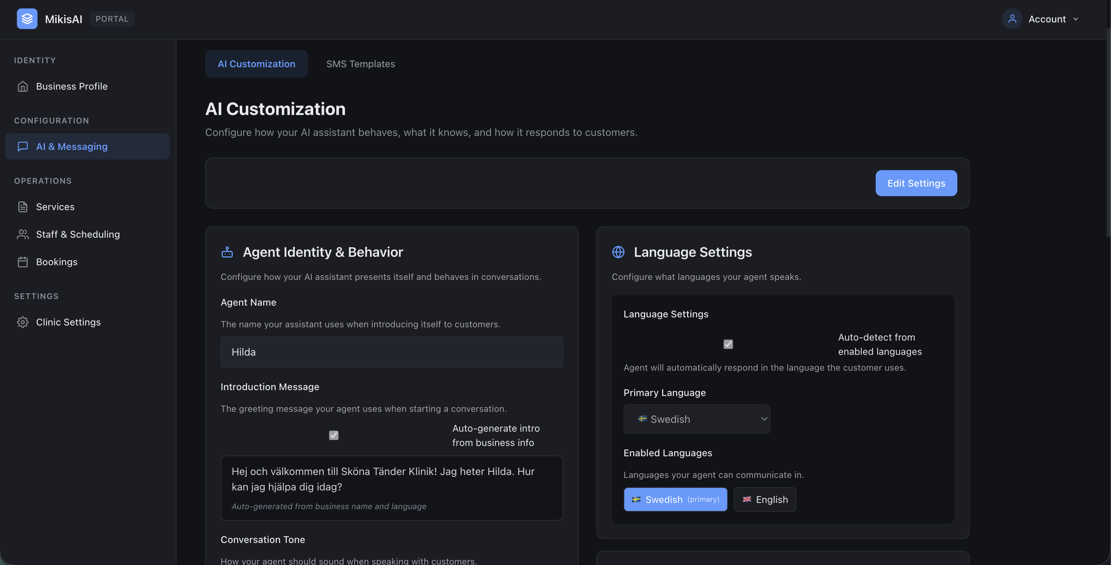The height and width of the screenshot is (565, 1111).
Task: Open Business Profile in the sidebar
Action: pos(87,87)
